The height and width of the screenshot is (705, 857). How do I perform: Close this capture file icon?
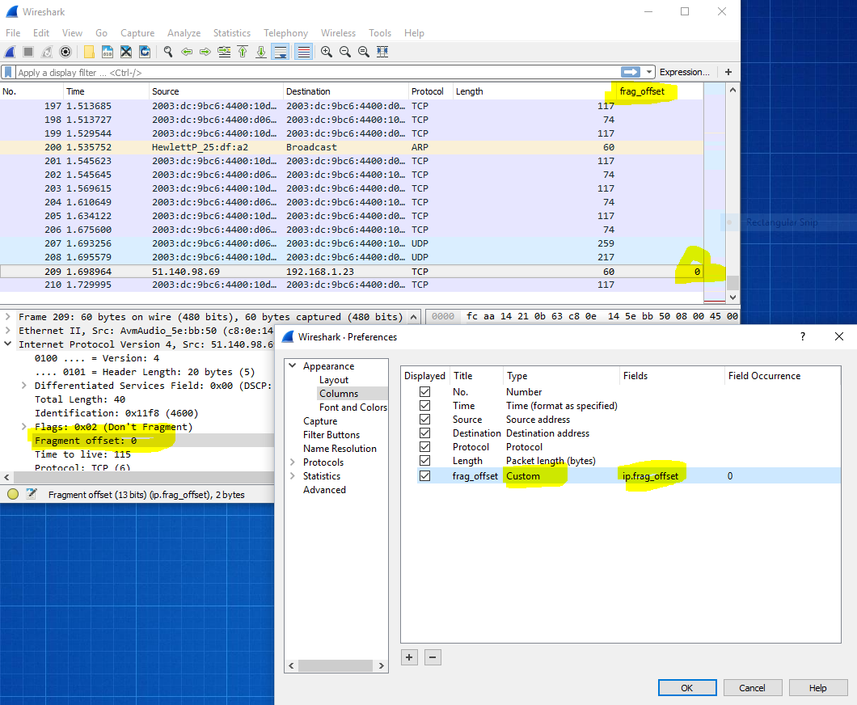(x=126, y=52)
